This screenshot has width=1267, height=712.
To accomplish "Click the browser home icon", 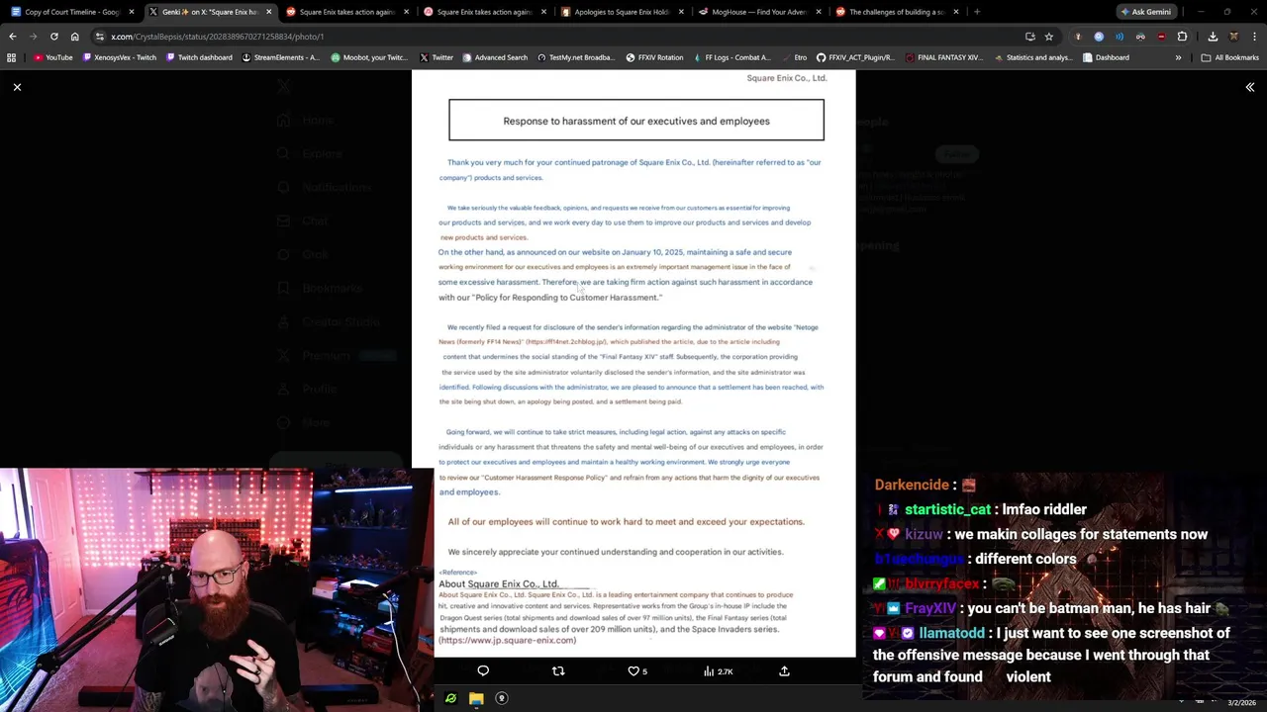I will click(74, 37).
